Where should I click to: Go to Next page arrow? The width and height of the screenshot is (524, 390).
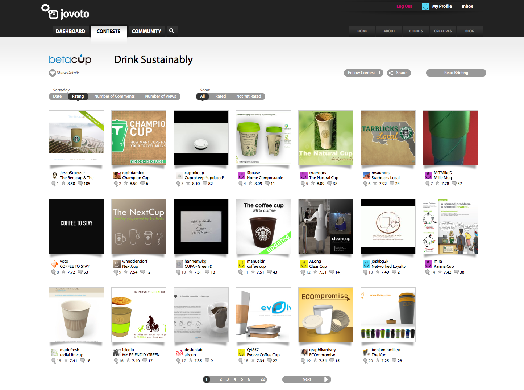click(x=326, y=379)
